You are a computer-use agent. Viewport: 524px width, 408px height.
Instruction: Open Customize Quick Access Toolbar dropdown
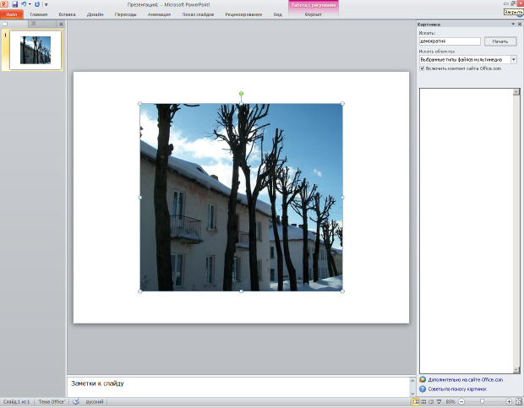point(46,4)
